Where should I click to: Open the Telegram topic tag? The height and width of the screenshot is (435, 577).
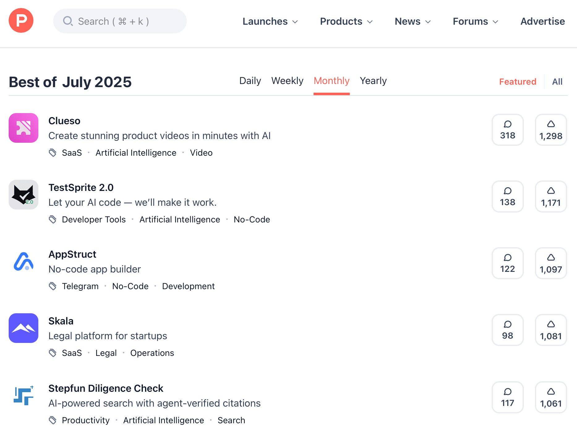[x=80, y=286]
